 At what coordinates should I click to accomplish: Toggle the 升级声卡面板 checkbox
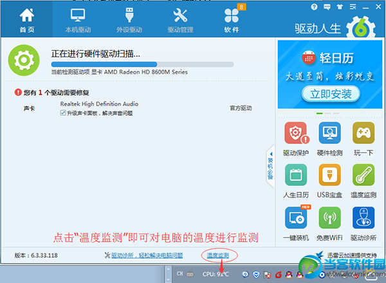[x=63, y=113]
